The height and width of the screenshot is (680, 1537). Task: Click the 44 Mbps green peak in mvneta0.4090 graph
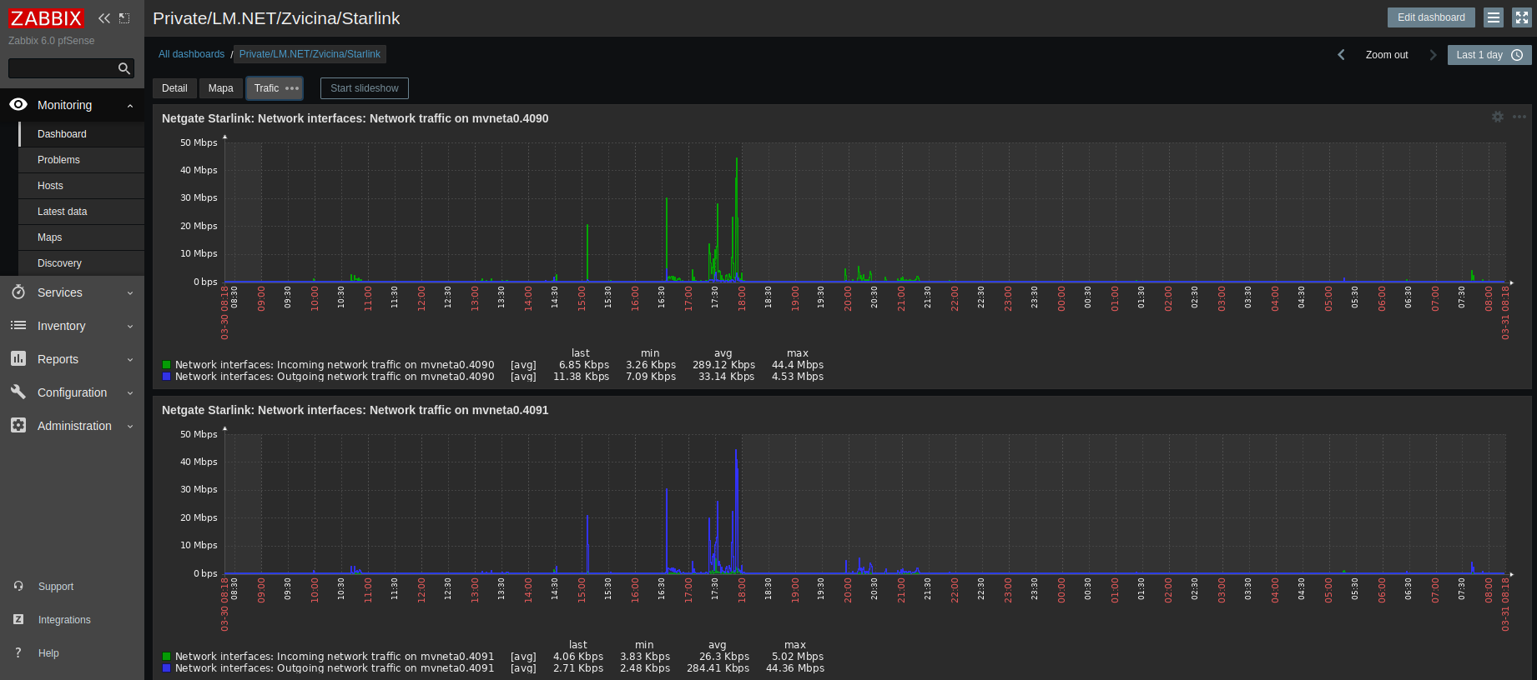point(737,160)
